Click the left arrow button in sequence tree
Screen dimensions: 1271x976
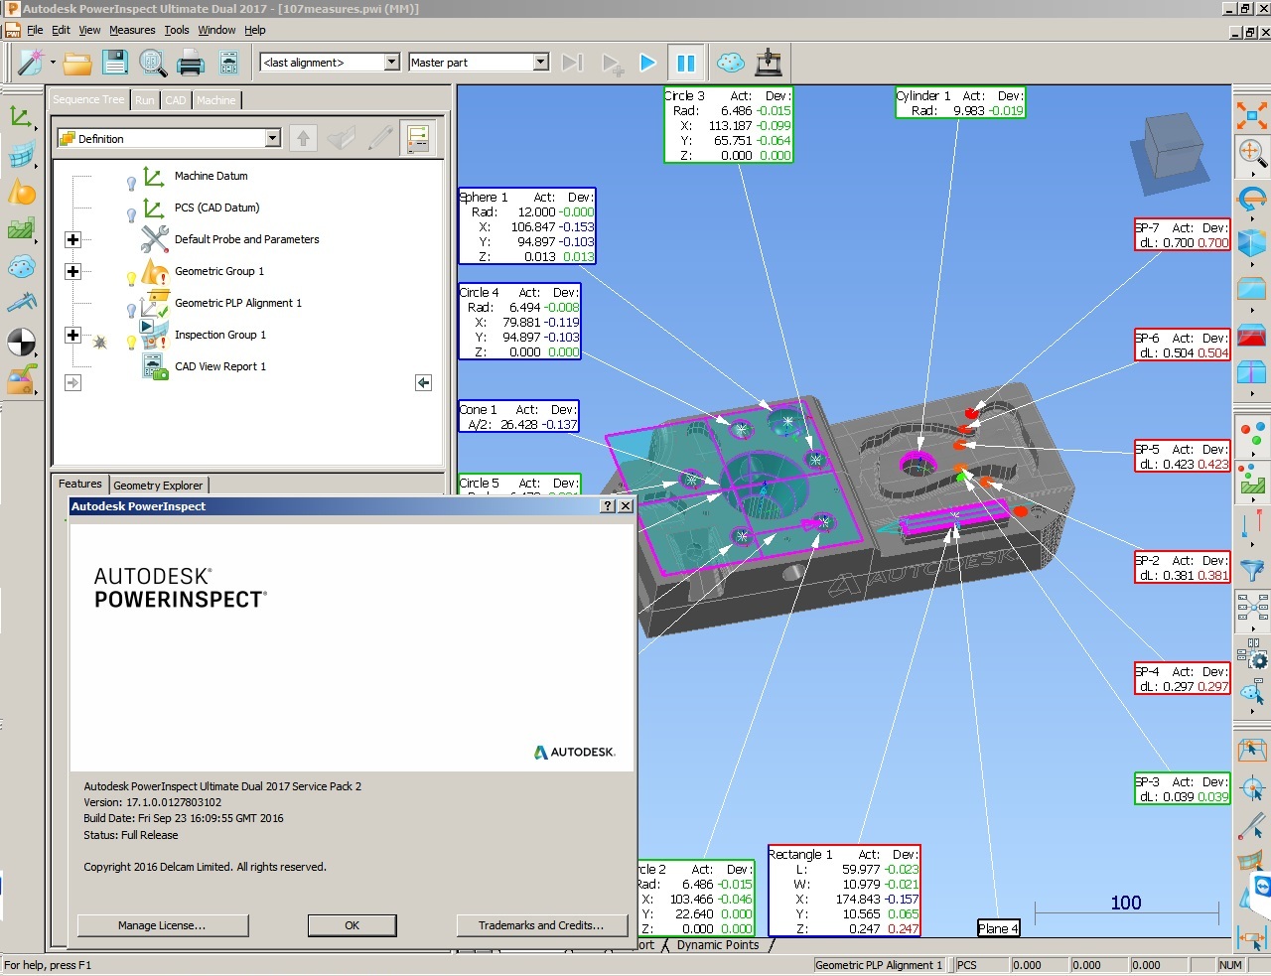click(x=423, y=382)
